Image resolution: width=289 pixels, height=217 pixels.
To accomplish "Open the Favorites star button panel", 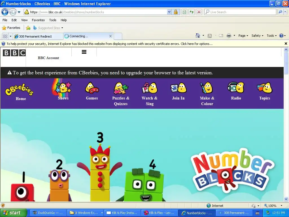I will (11, 28).
